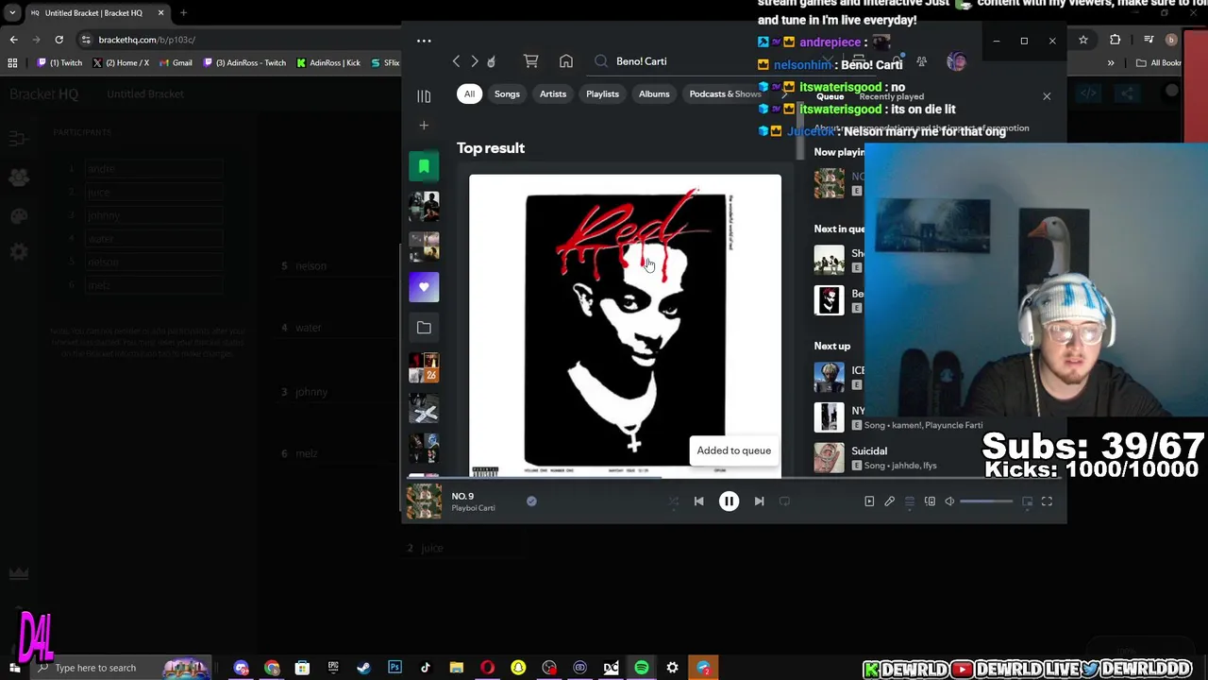Expand hidden bookmarks chevron
The image size is (1208, 680).
point(1111,63)
